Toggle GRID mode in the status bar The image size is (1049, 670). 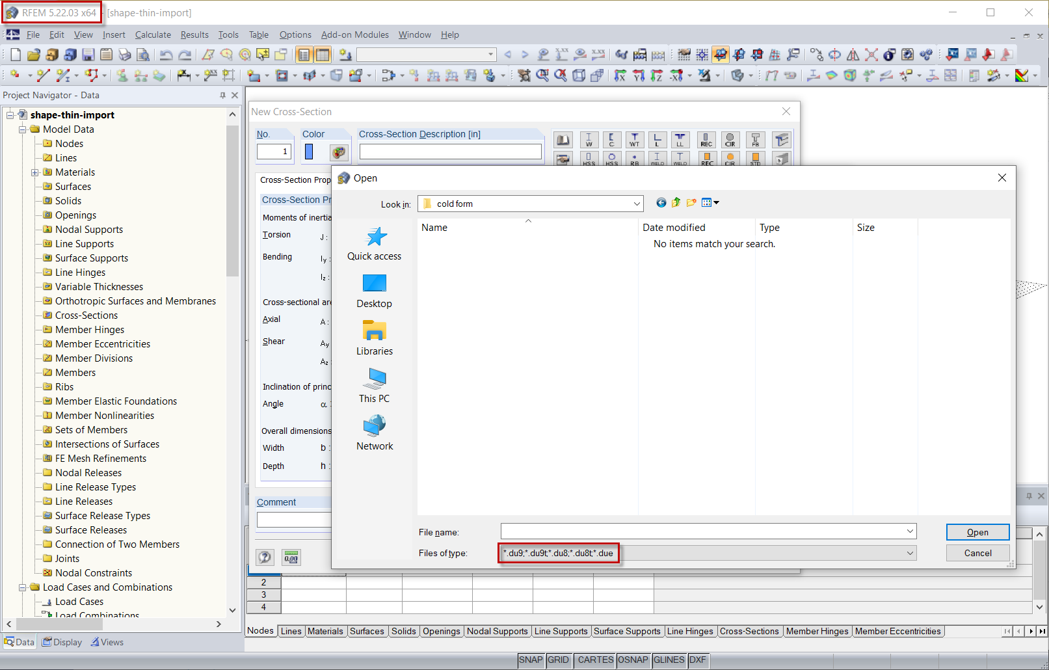(x=559, y=660)
